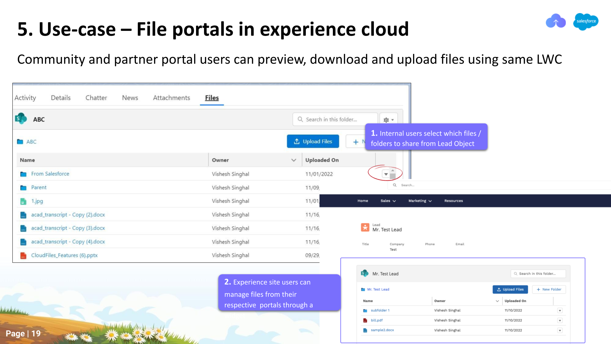Click the purple upload cloud logo

click(556, 21)
